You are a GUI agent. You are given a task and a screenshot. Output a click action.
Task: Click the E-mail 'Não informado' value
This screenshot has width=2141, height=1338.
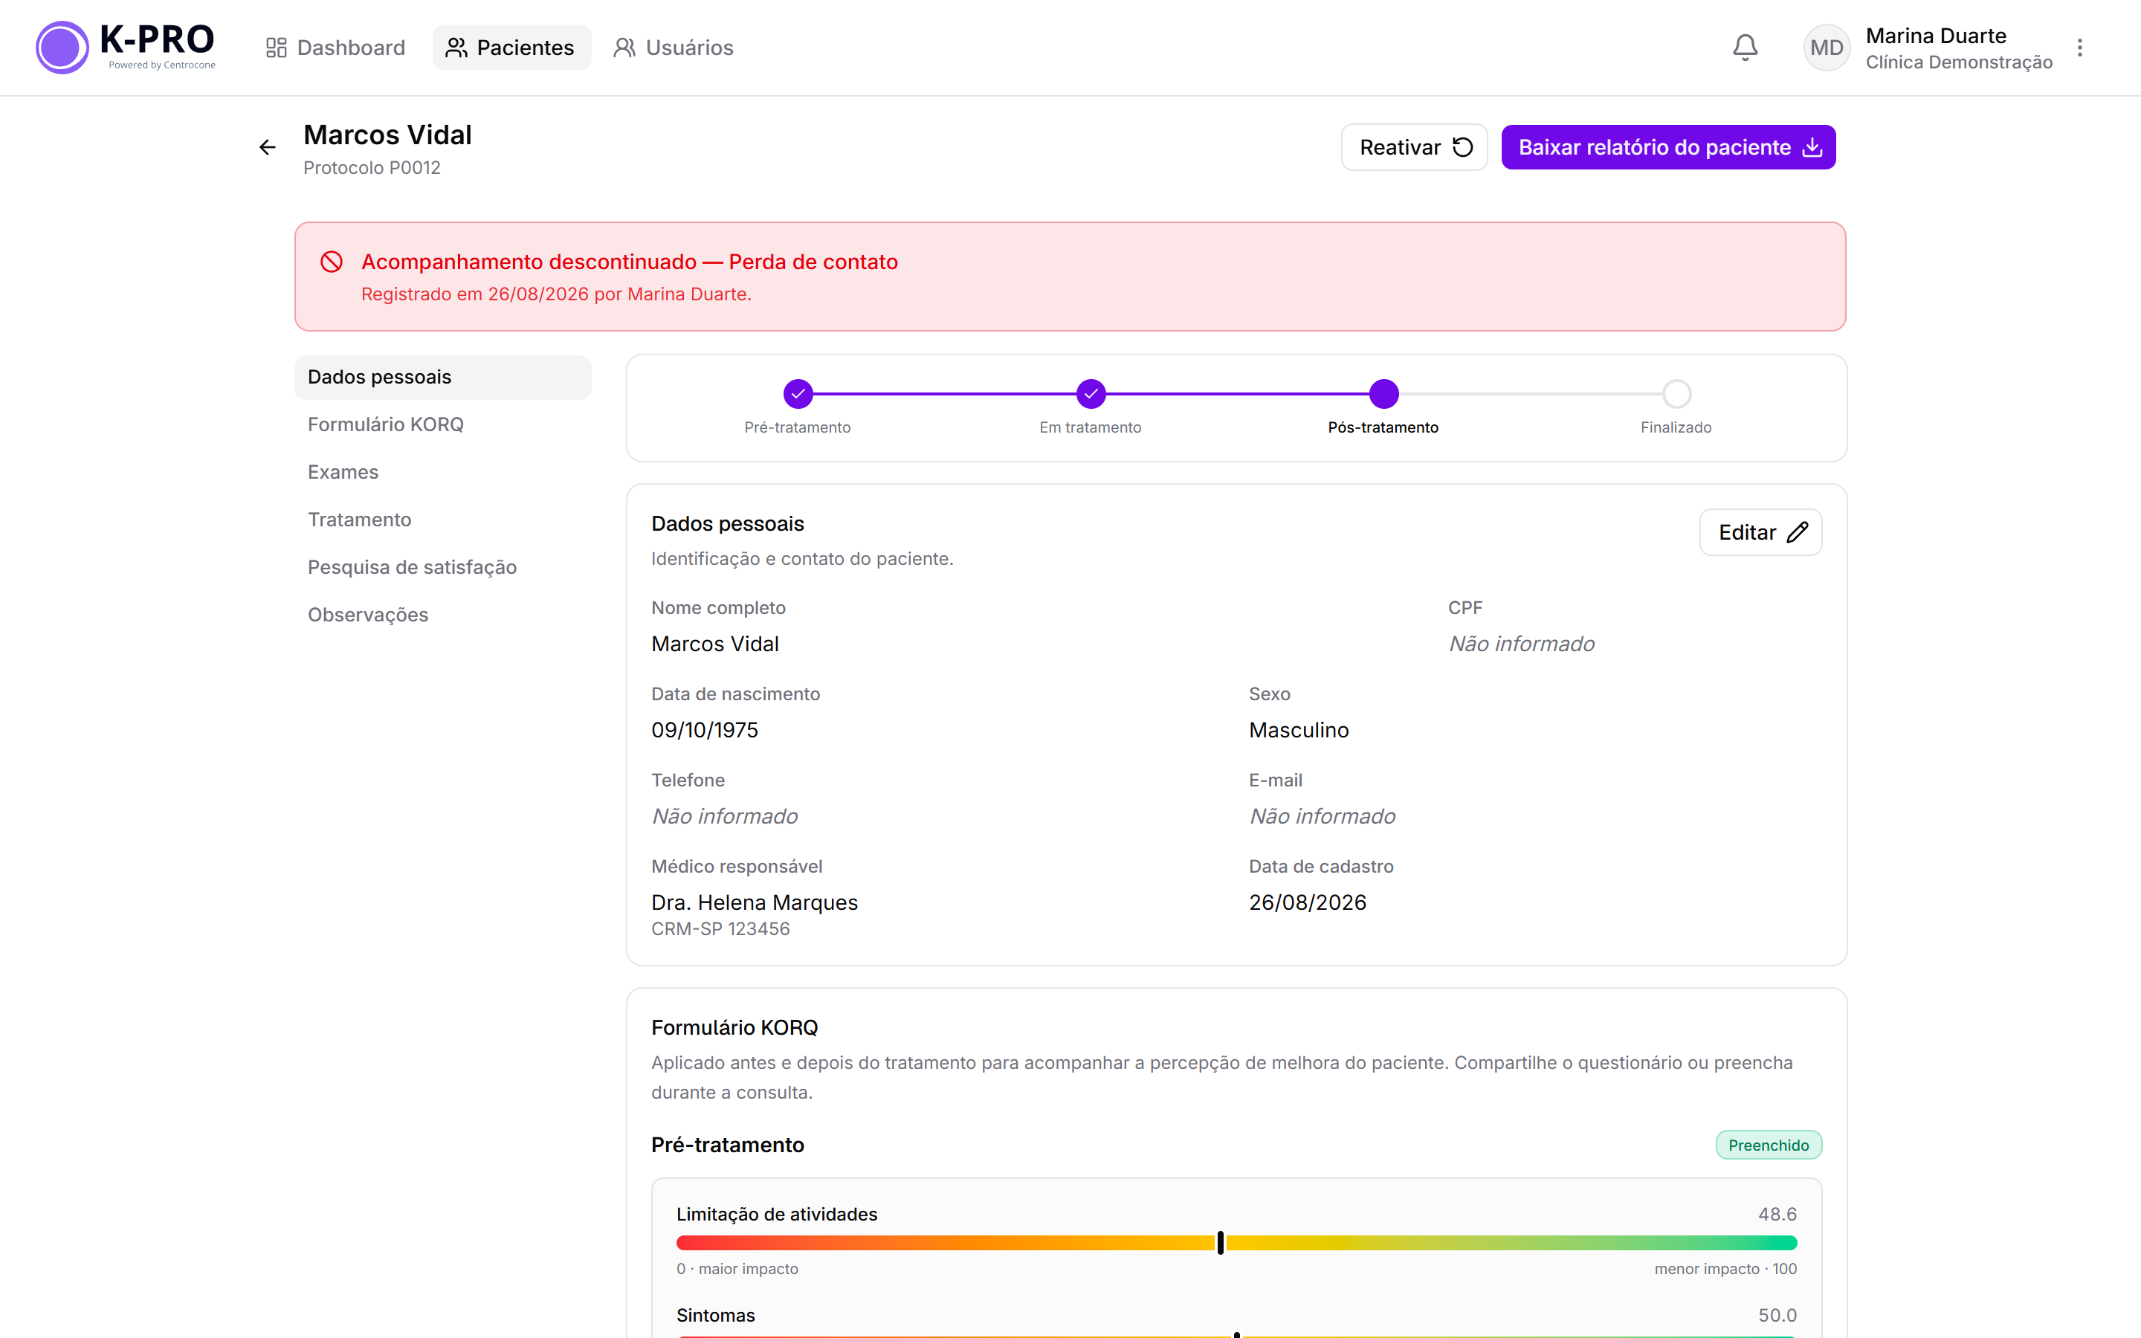1323,817
